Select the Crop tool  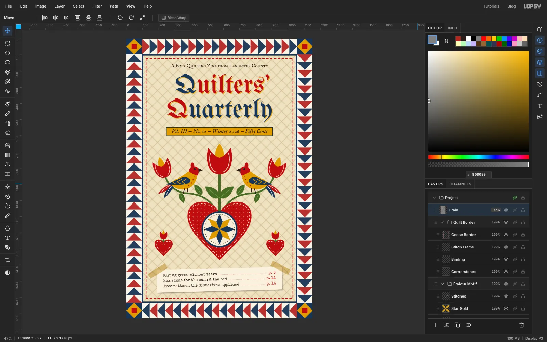[7, 260]
